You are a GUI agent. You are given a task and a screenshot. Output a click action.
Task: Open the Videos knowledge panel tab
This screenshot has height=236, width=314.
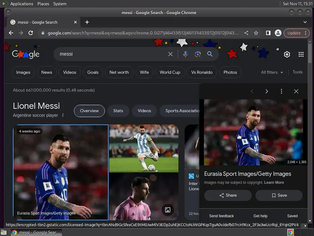click(x=144, y=111)
